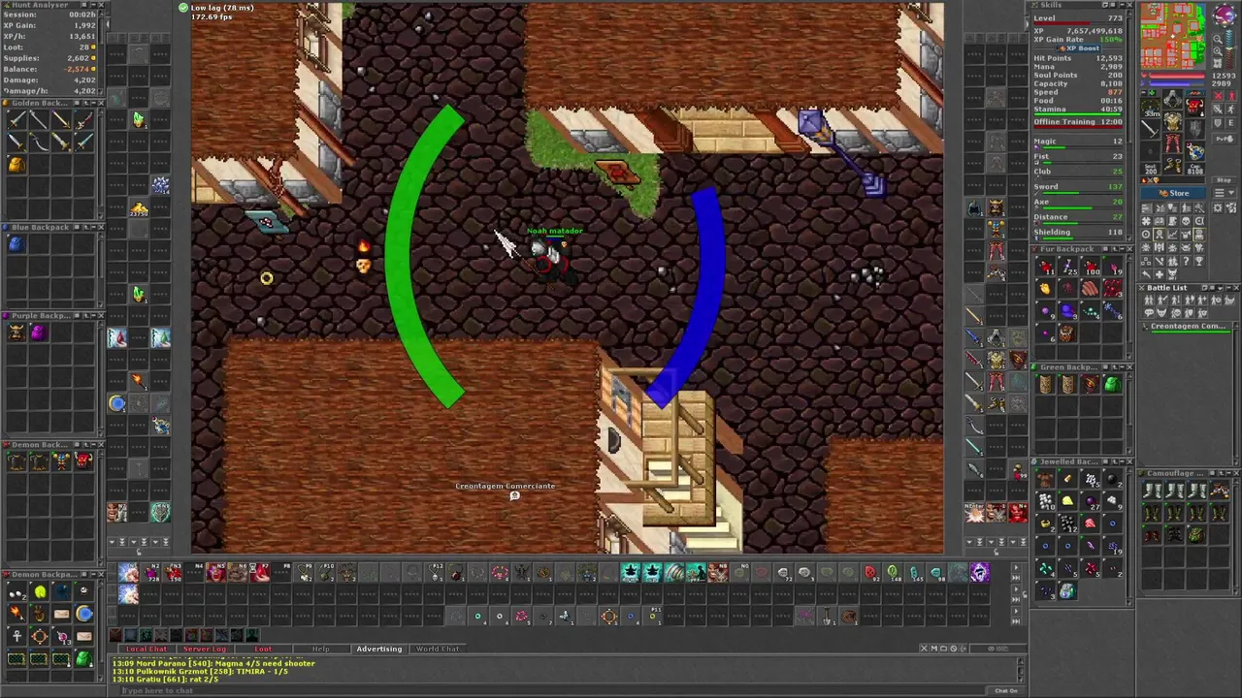Image resolution: width=1242 pixels, height=698 pixels.
Task: Open the Store button
Action: point(1173,193)
